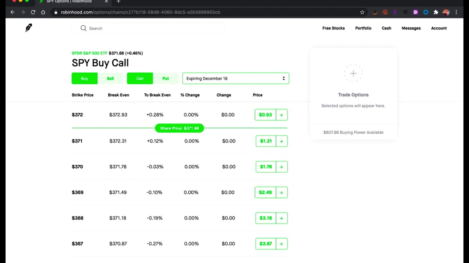Close the SPY Options tab
The image size is (469, 263).
[x=106, y=1]
